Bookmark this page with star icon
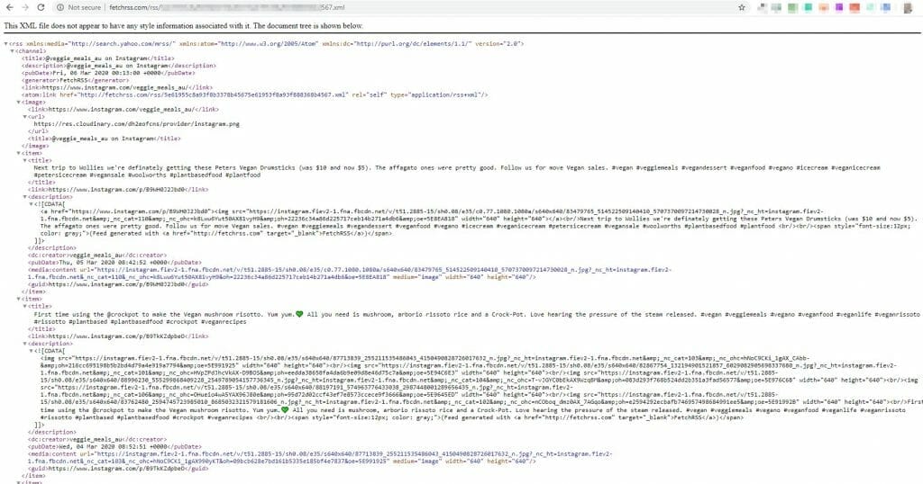Viewport: 923px width, 484px height. [741, 7]
